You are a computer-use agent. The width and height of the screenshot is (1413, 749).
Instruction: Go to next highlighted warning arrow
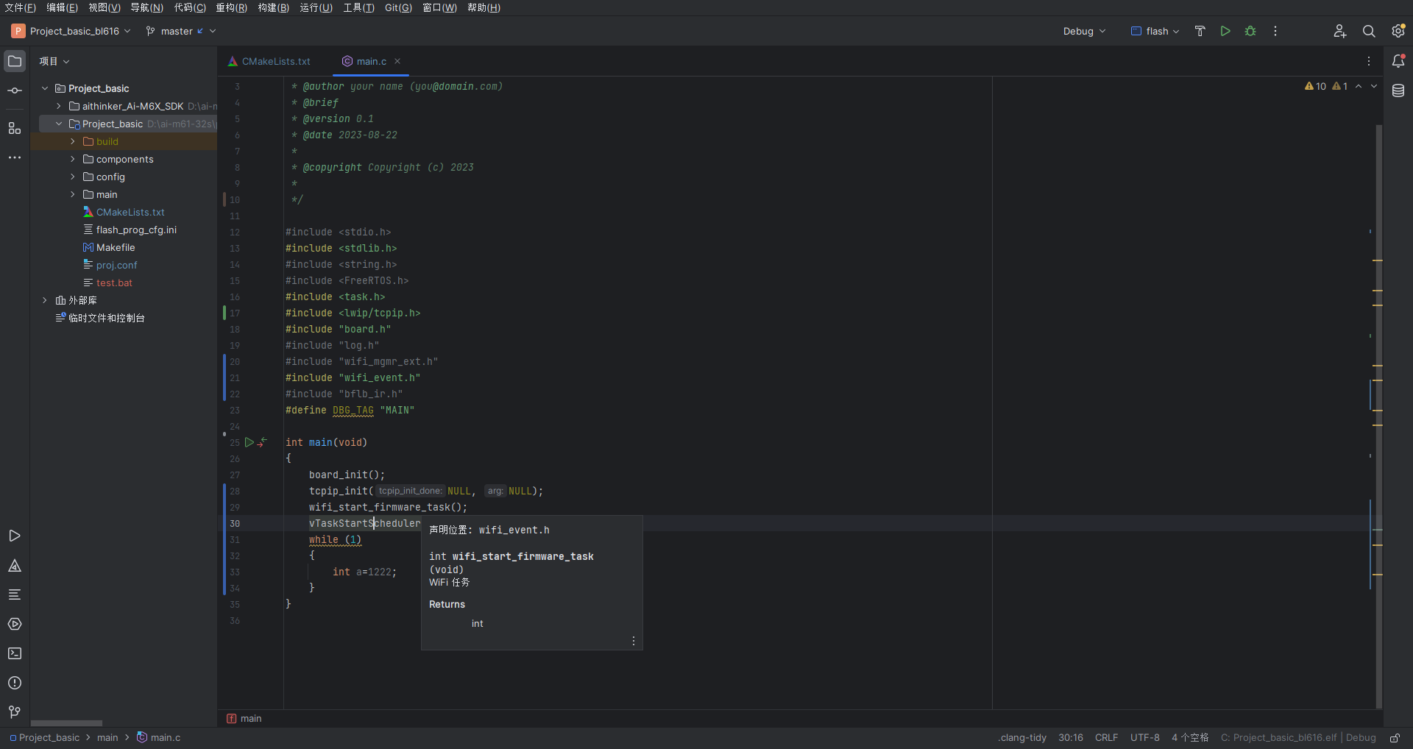(1374, 86)
